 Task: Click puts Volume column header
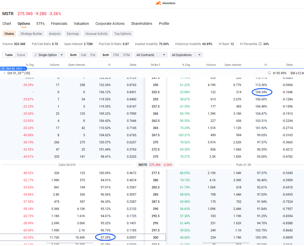211,65
